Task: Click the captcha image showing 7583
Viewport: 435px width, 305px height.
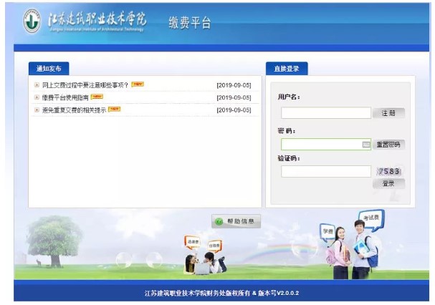Action: pos(389,171)
